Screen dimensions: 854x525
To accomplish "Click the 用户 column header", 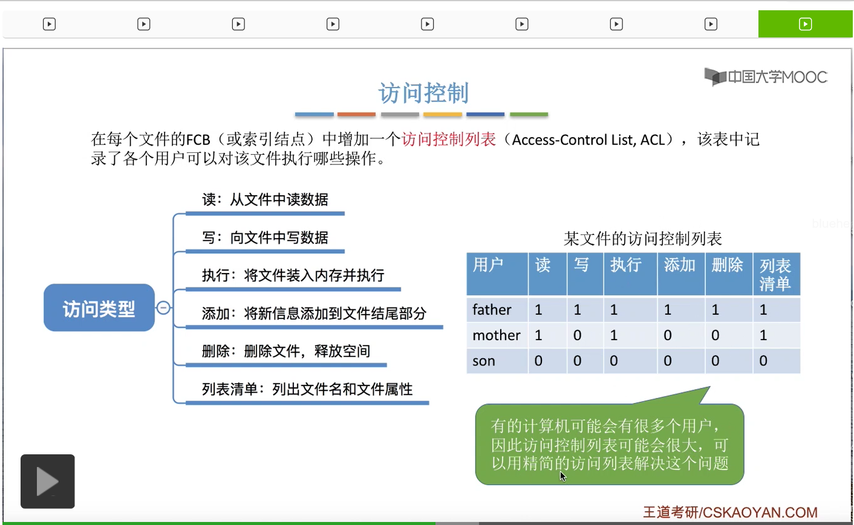I will click(497, 274).
